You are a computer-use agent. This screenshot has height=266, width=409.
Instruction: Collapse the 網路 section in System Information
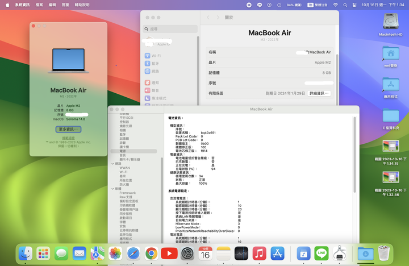point(112,163)
